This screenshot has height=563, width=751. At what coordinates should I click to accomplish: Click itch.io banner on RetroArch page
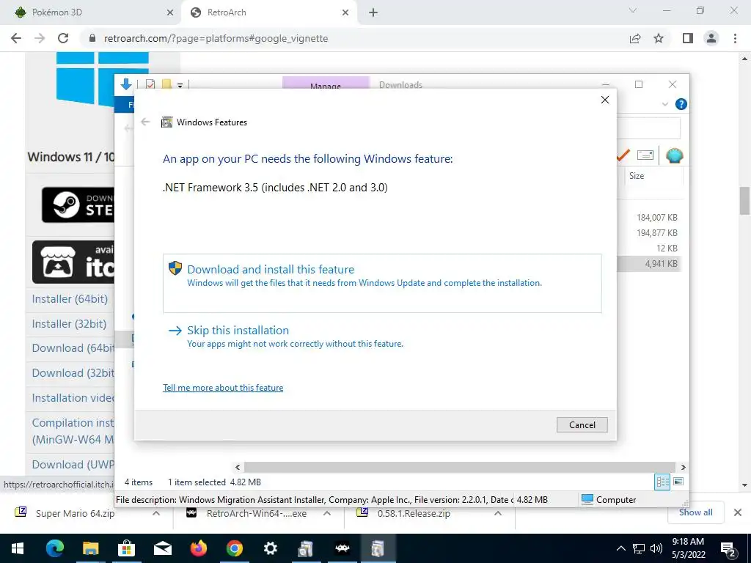73,262
